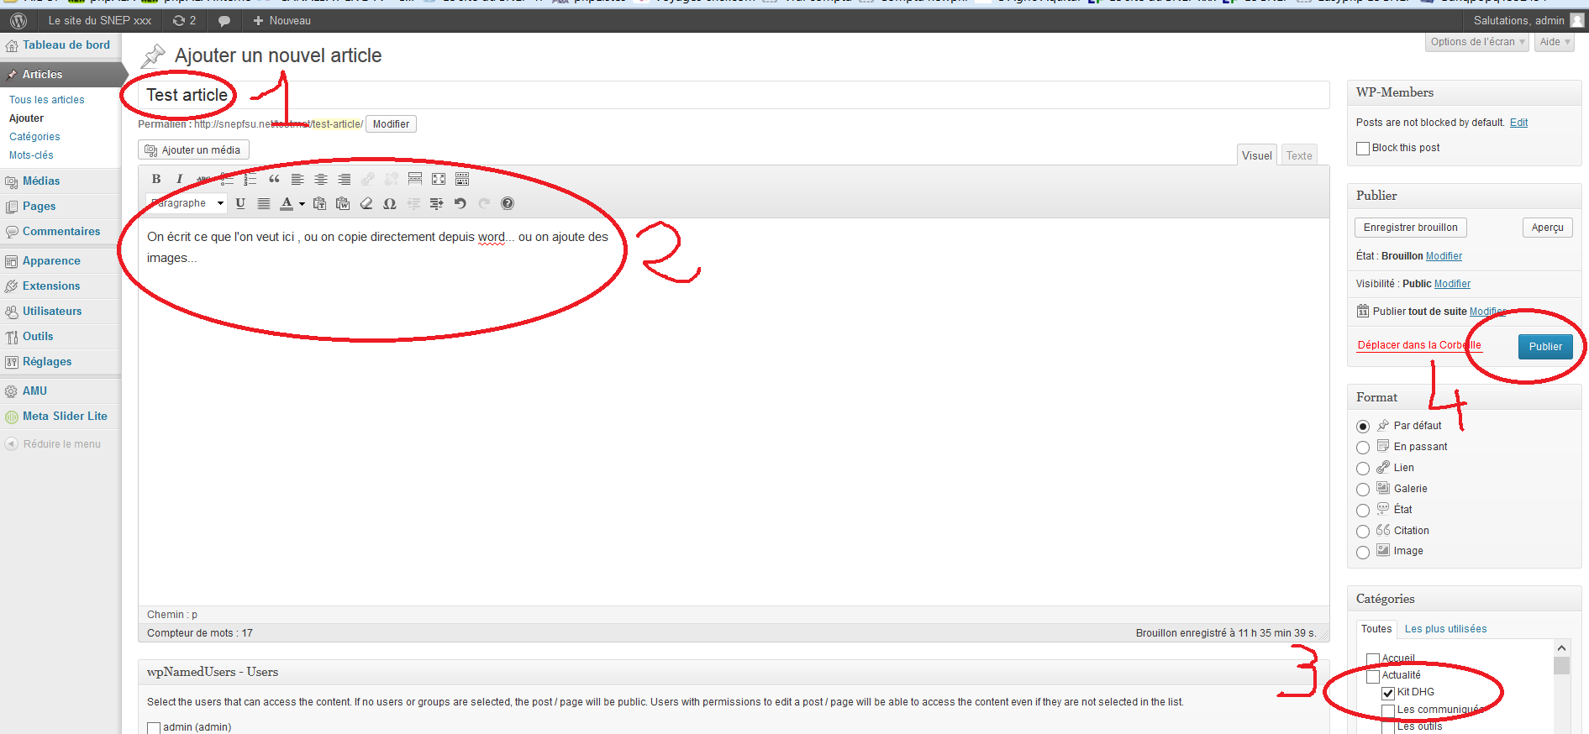The width and height of the screenshot is (1589, 734).
Task: Expand the Options de l'écran panel
Action: coord(1477,42)
